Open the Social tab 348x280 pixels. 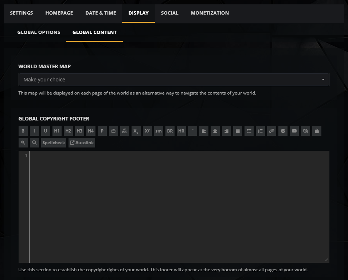[170, 13]
